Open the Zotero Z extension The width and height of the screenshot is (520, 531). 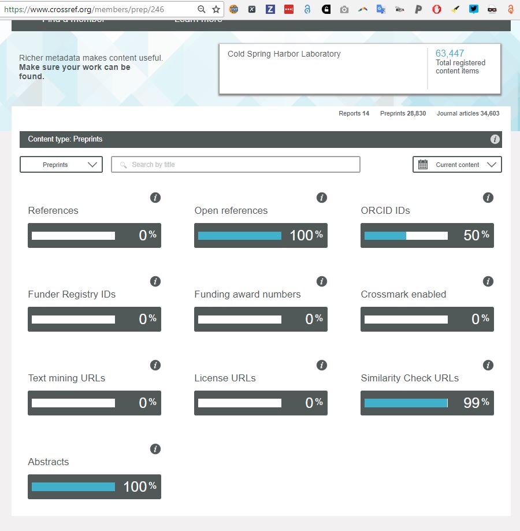tap(270, 9)
